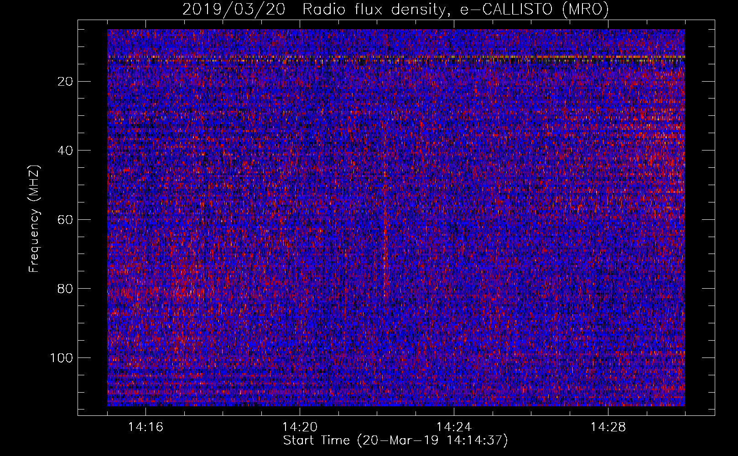Screen dimensions: 738x456
Task: Click the plot title '2019/03/20 Radio flux density'
Action: click(395, 9)
